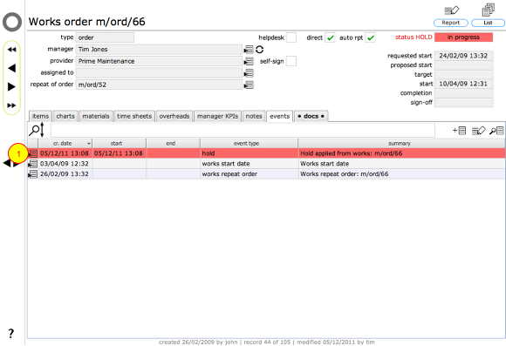Click the List documents icon

[488, 10]
